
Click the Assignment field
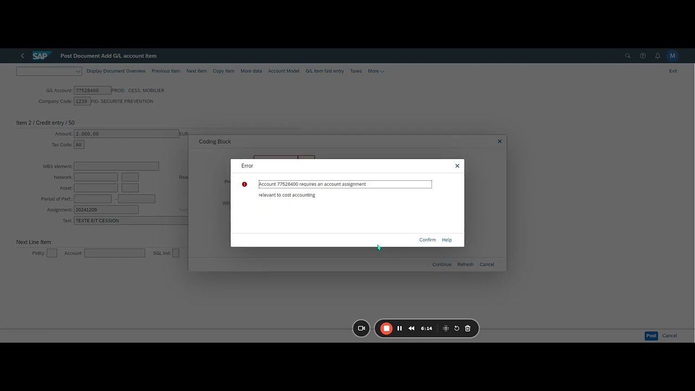[x=106, y=210]
